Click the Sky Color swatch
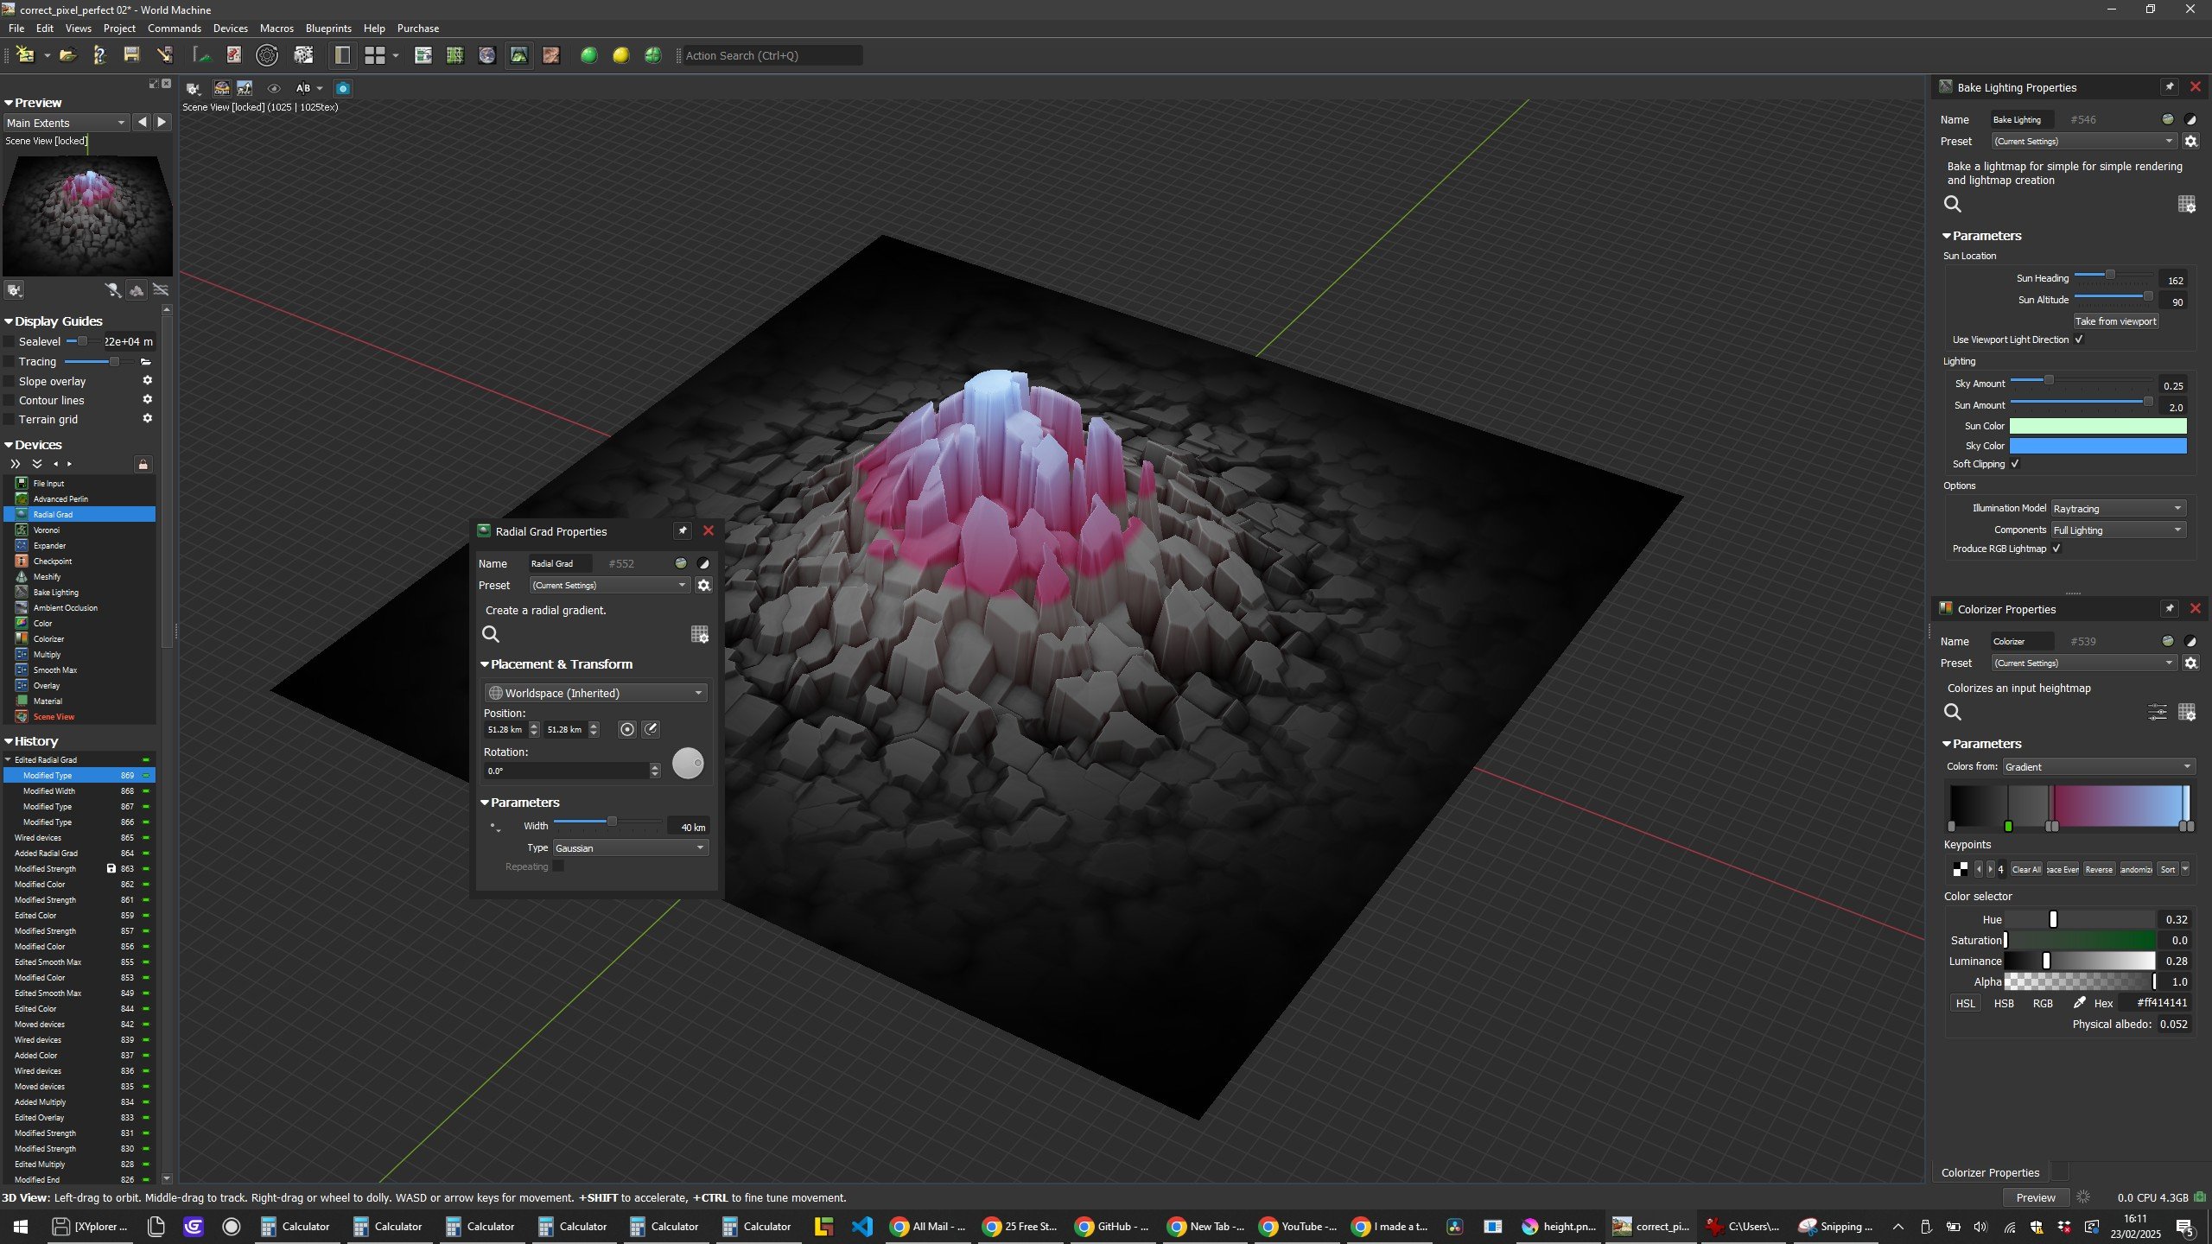This screenshot has width=2212, height=1244. 2097,446
